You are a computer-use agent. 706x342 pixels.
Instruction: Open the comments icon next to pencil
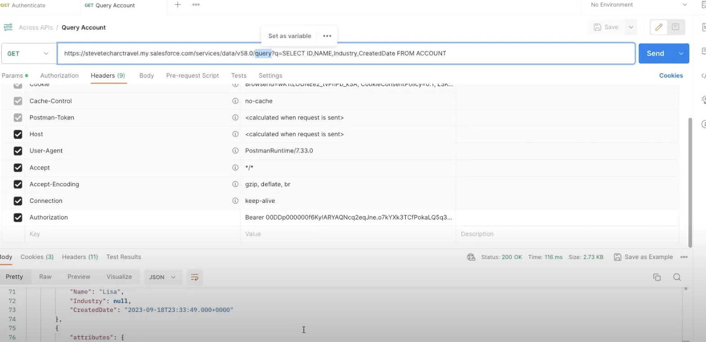pos(675,27)
